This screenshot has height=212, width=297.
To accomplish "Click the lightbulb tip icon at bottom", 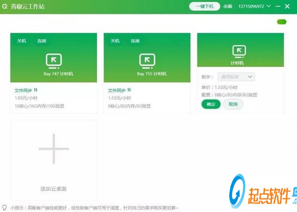I will click(4, 208).
